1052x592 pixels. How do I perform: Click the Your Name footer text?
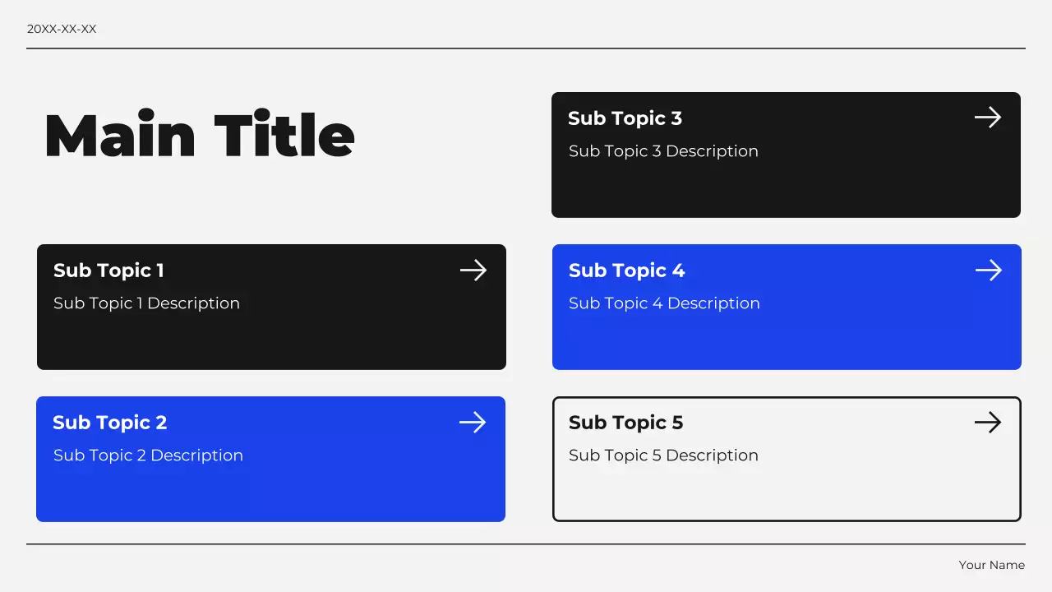click(991, 565)
